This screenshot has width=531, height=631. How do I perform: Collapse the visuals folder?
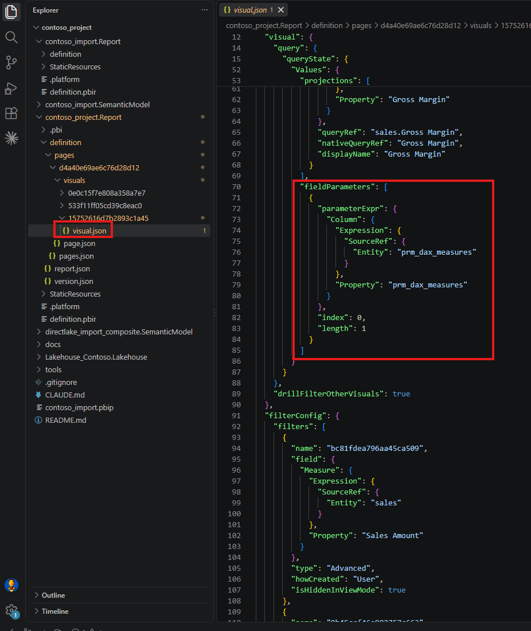pyautogui.click(x=74, y=180)
